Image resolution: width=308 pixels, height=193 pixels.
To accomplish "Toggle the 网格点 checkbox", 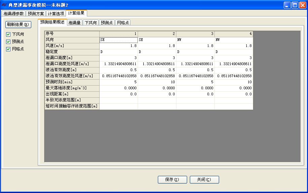I will 8,49.
